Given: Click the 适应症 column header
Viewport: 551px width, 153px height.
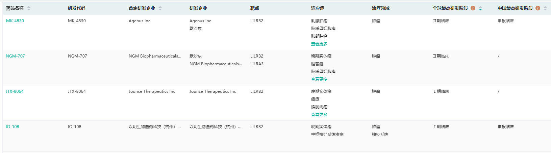Looking at the screenshot, I should click(x=318, y=8).
